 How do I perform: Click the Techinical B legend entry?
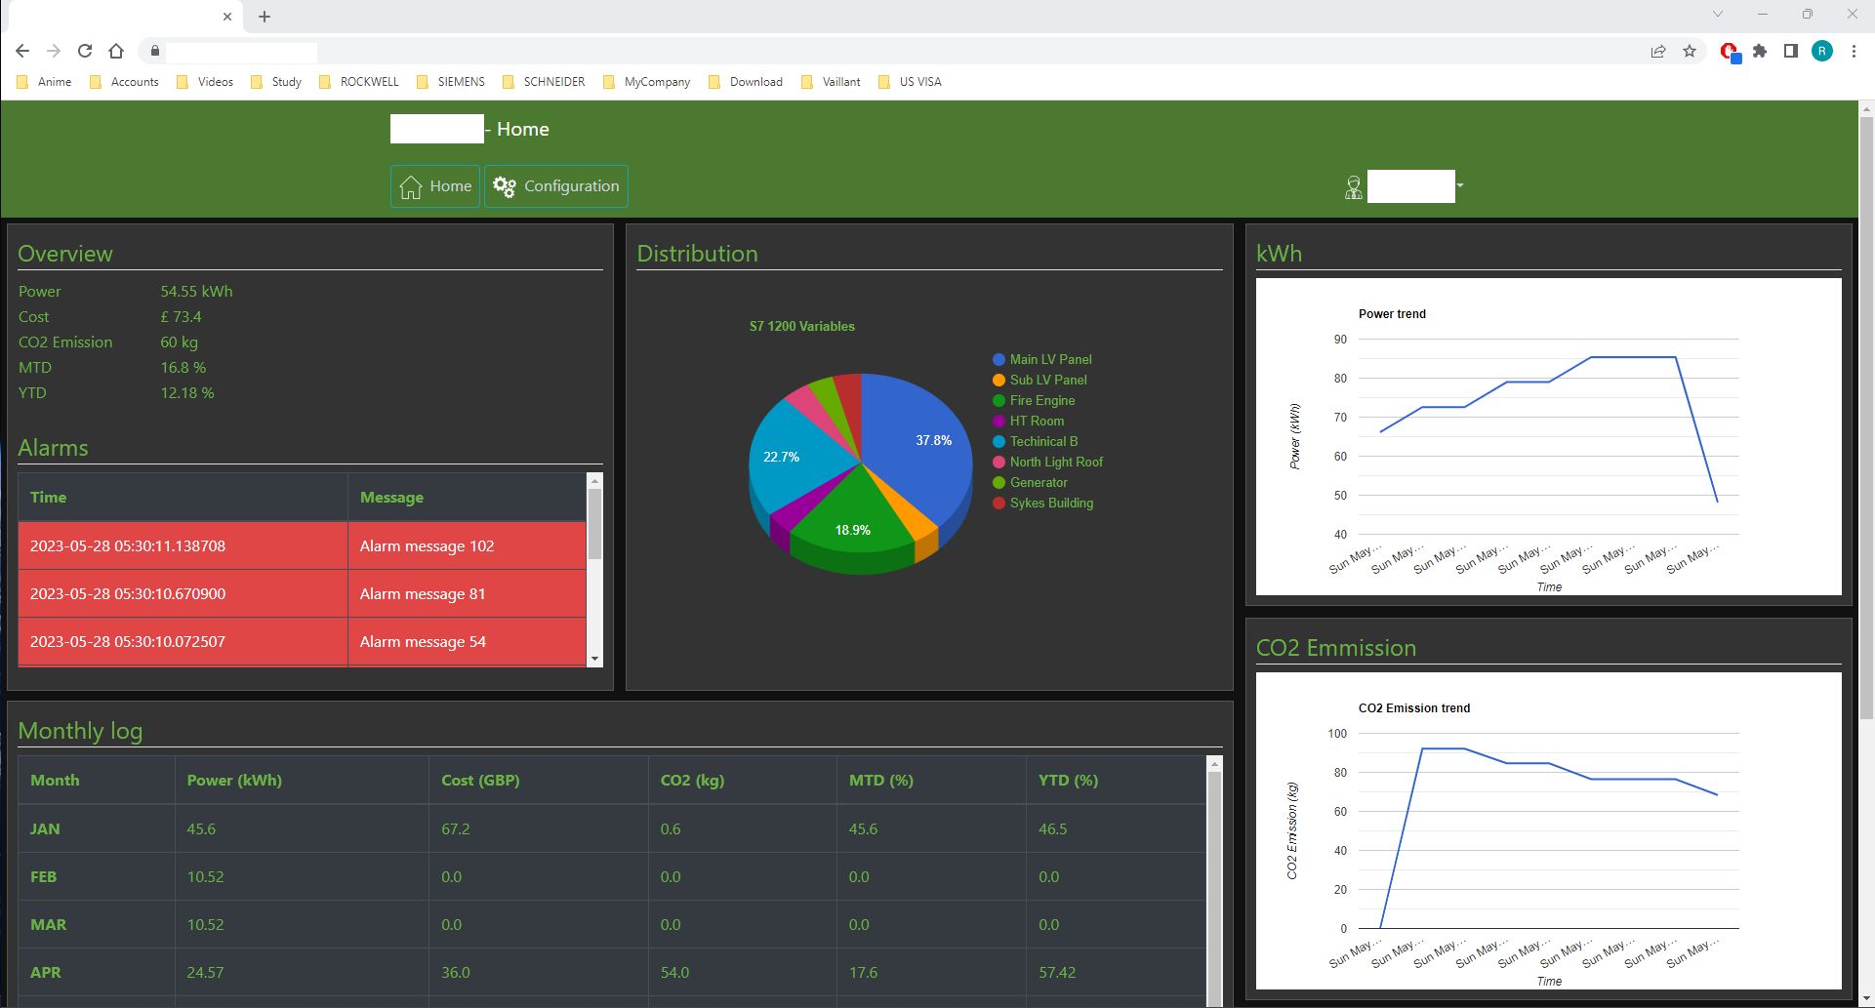[x=1035, y=442]
